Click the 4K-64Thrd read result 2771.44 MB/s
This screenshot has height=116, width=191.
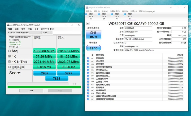coord(44,62)
